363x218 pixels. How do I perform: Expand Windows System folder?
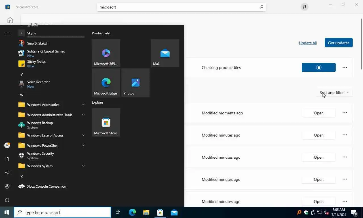pyautogui.click(x=51, y=166)
